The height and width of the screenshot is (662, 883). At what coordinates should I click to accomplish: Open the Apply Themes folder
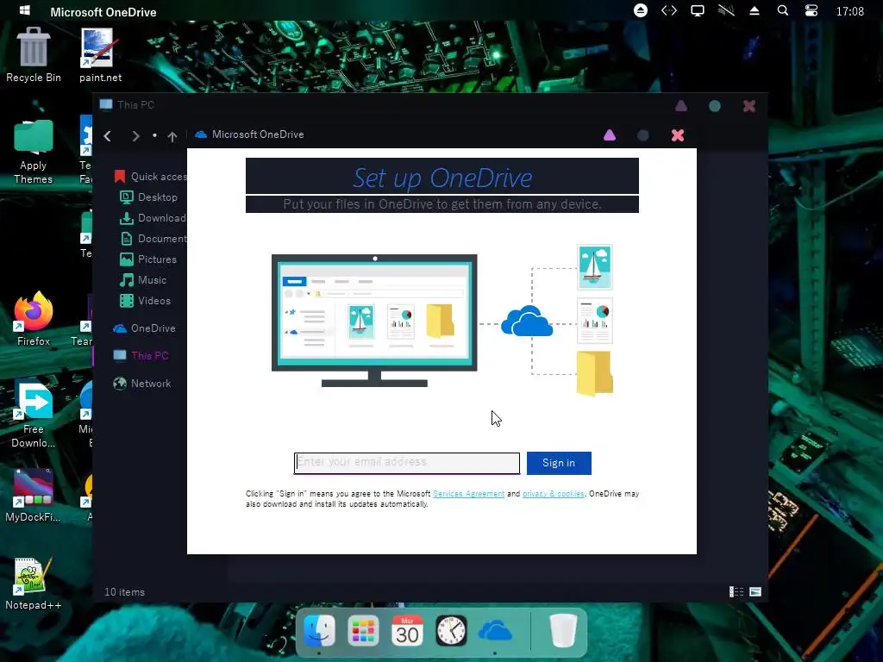34,151
